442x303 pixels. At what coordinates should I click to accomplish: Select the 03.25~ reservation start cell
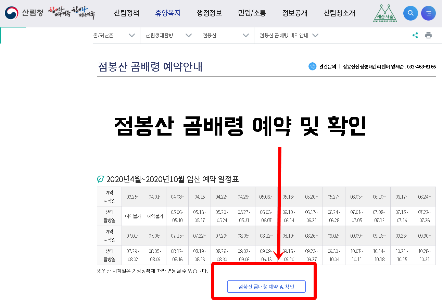pyautogui.click(x=133, y=197)
